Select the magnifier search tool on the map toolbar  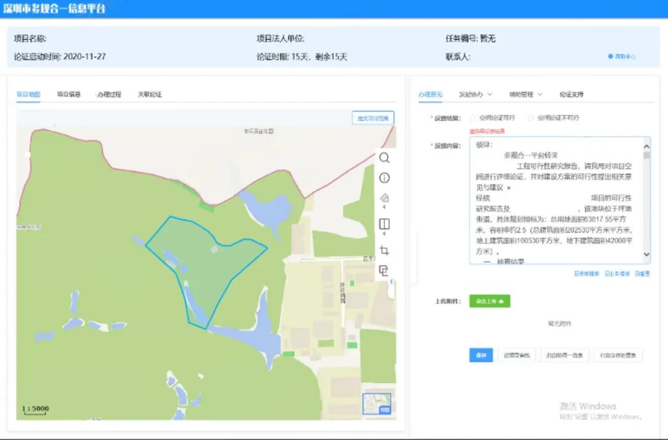tap(384, 158)
